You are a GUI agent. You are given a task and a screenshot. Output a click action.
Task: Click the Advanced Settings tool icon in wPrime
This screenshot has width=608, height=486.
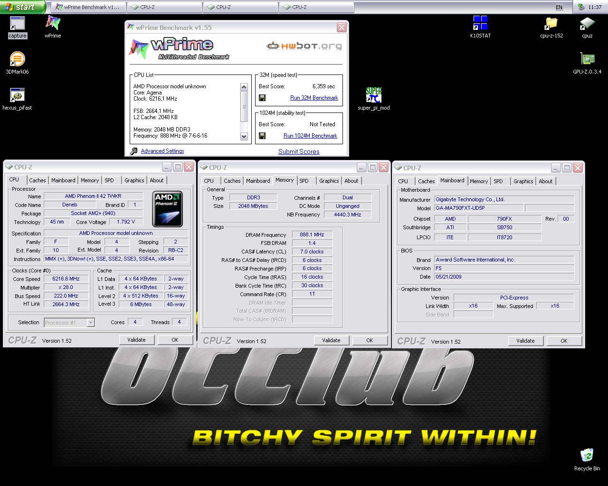pyautogui.click(x=133, y=151)
